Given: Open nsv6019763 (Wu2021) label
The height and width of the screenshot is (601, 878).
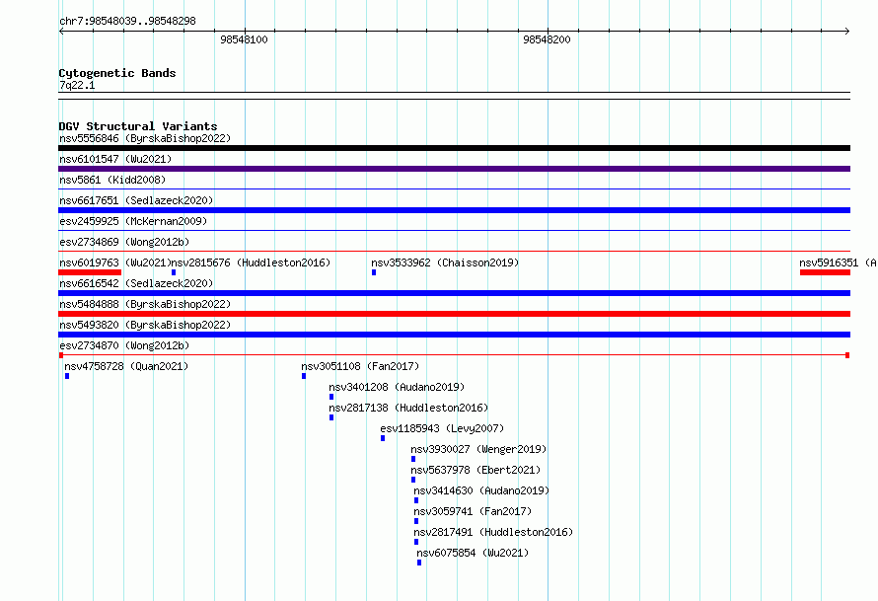Looking at the screenshot, I should coord(114,263).
